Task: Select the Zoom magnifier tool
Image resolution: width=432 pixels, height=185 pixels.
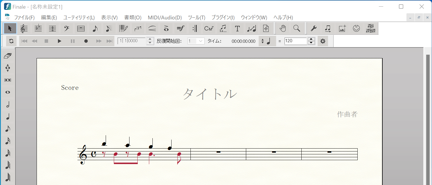Action: tap(297, 28)
